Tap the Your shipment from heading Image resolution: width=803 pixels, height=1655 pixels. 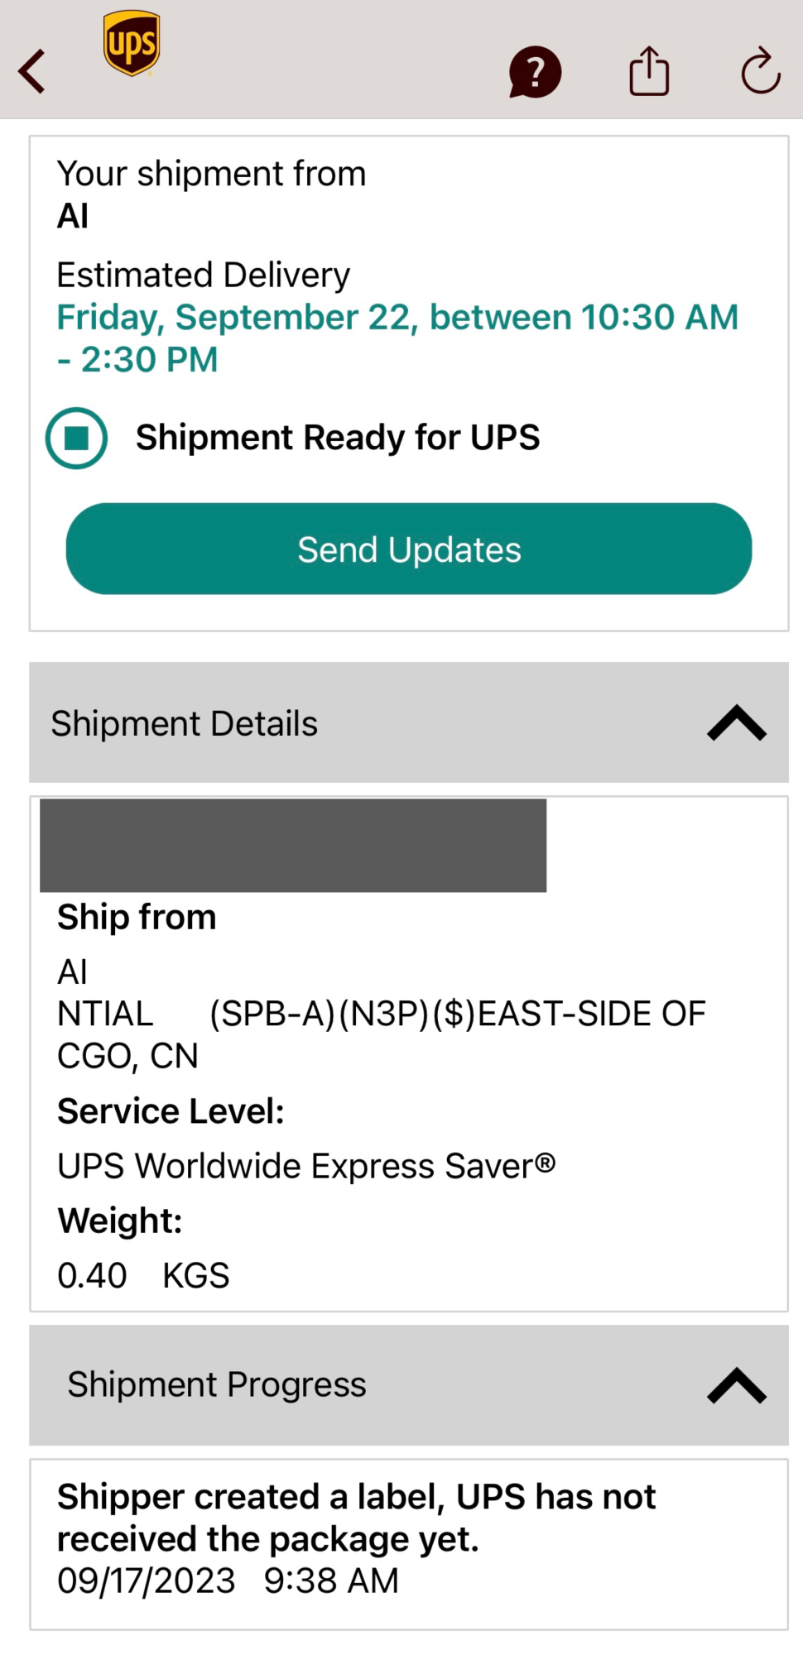(211, 174)
